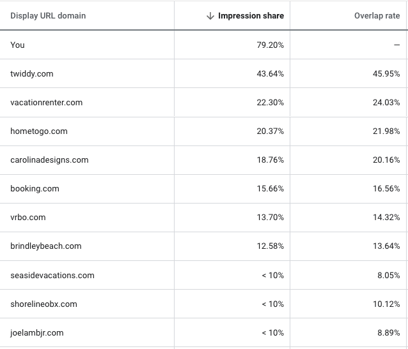Select brindleybeach.com in the table

46,246
